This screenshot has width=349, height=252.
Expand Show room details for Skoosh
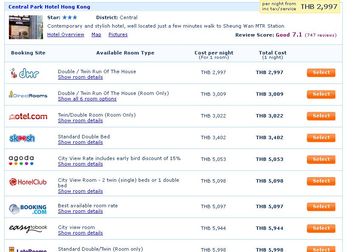[80, 142]
